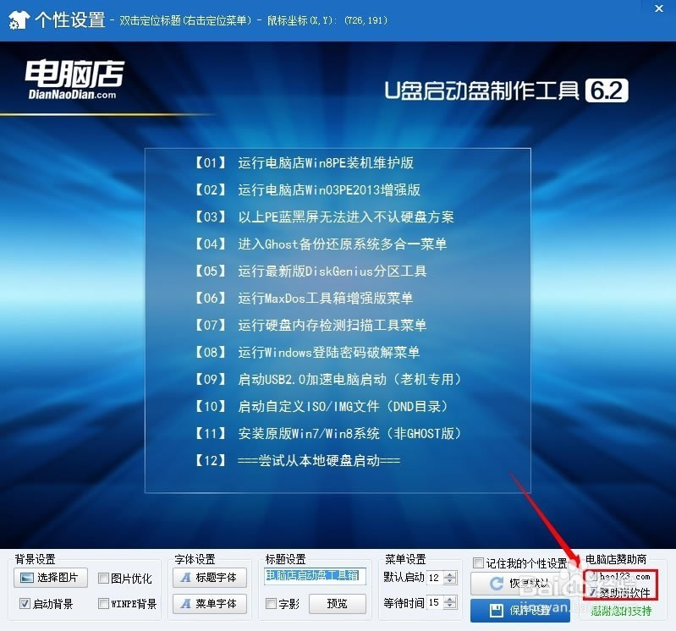Select menu item 06 MaxDos工具箱

click(304, 298)
